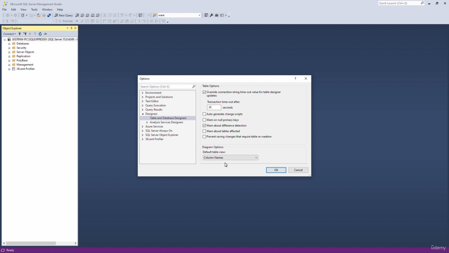Expand the Security folder node
The width and height of the screenshot is (449, 253).
(x=9, y=48)
